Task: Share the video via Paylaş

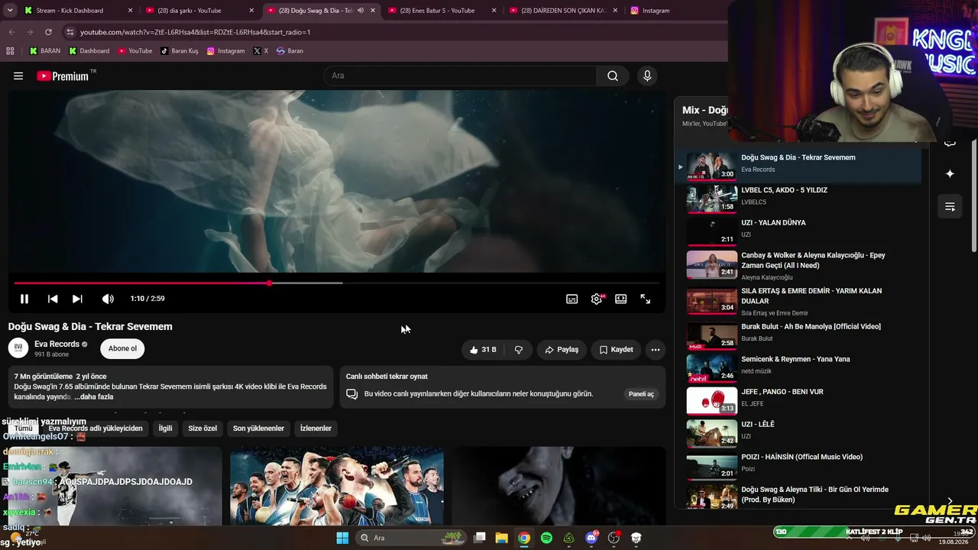Action: 562,350
